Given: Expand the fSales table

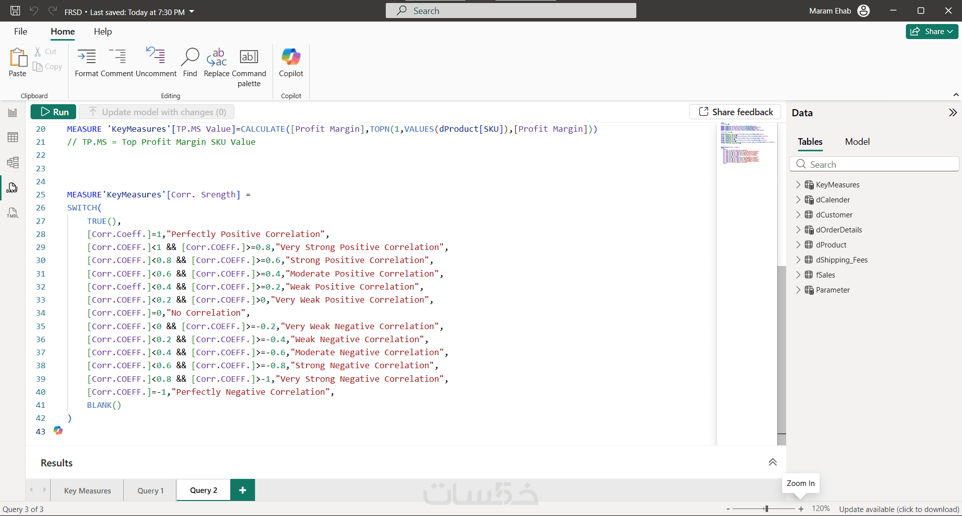Looking at the screenshot, I should 798,275.
